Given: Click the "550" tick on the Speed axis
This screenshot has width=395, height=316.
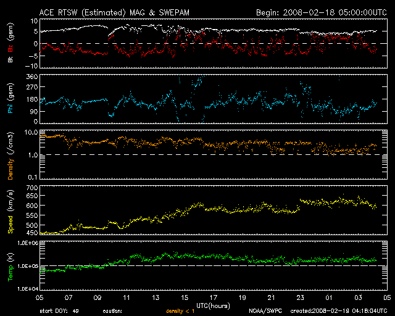Looking at the screenshot, I should pyautogui.click(x=32, y=215).
